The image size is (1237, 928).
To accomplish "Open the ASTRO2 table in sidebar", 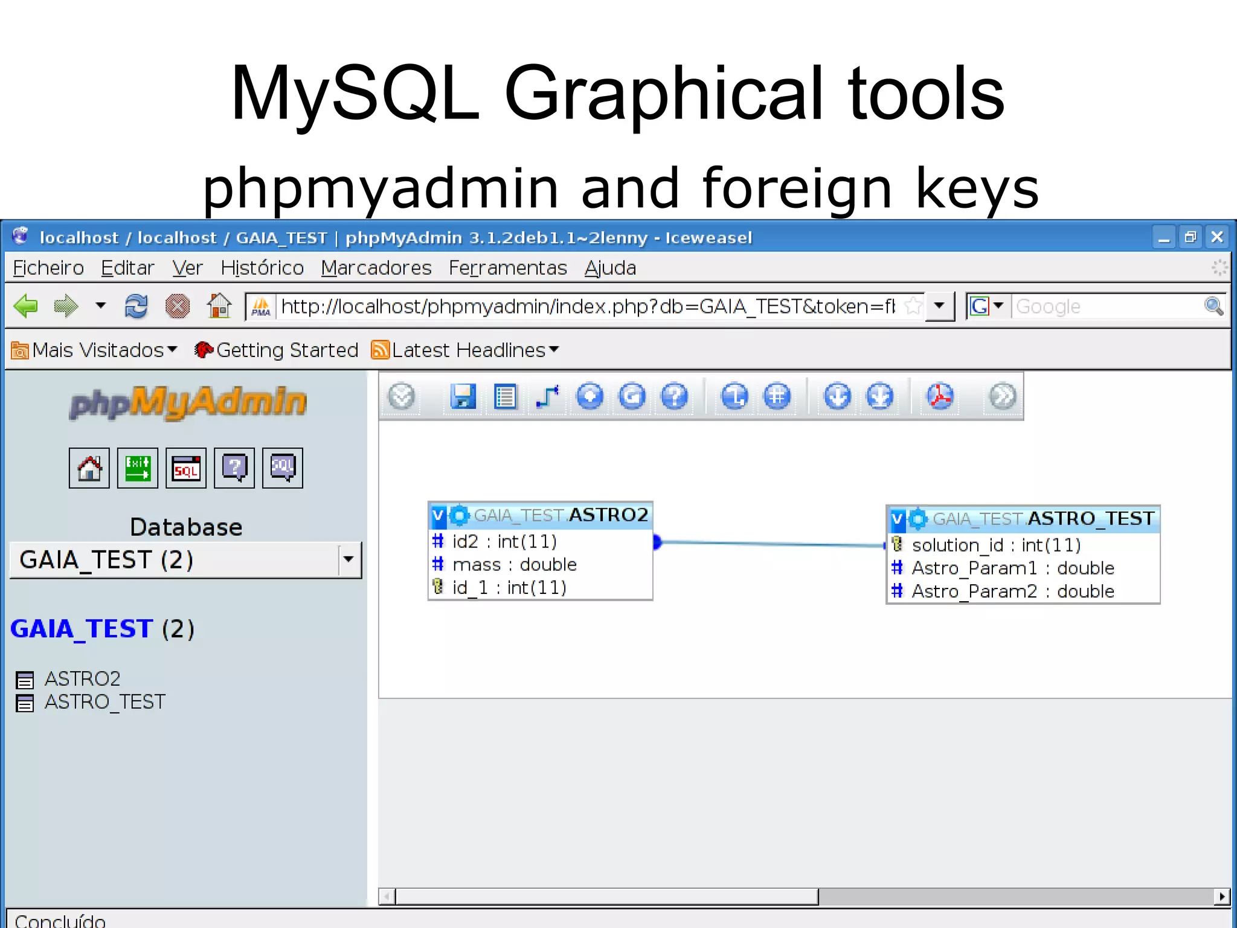I will click(x=83, y=678).
